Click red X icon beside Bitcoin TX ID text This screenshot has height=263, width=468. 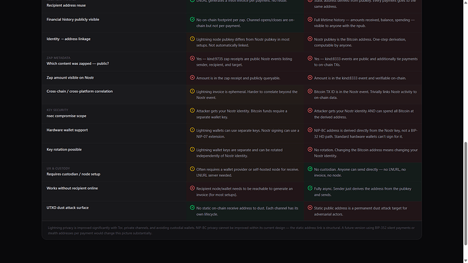click(310, 92)
